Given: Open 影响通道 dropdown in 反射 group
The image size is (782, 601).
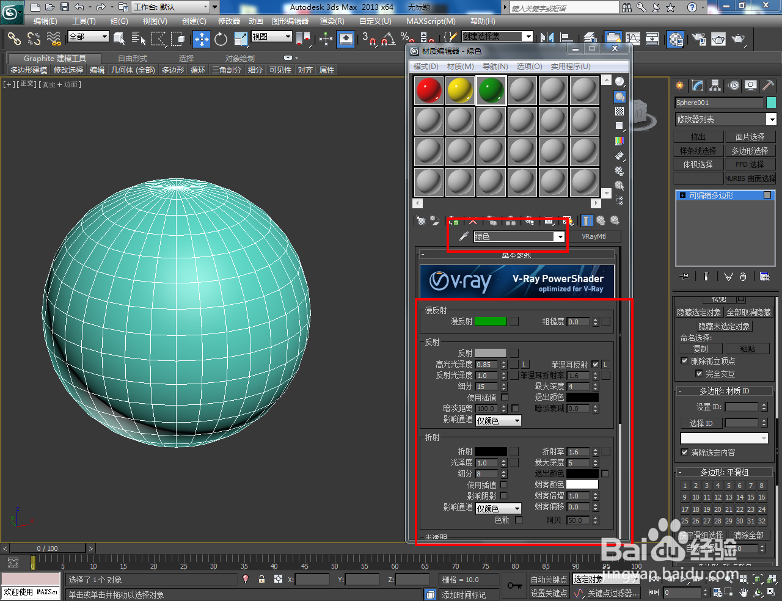Looking at the screenshot, I should [x=499, y=420].
